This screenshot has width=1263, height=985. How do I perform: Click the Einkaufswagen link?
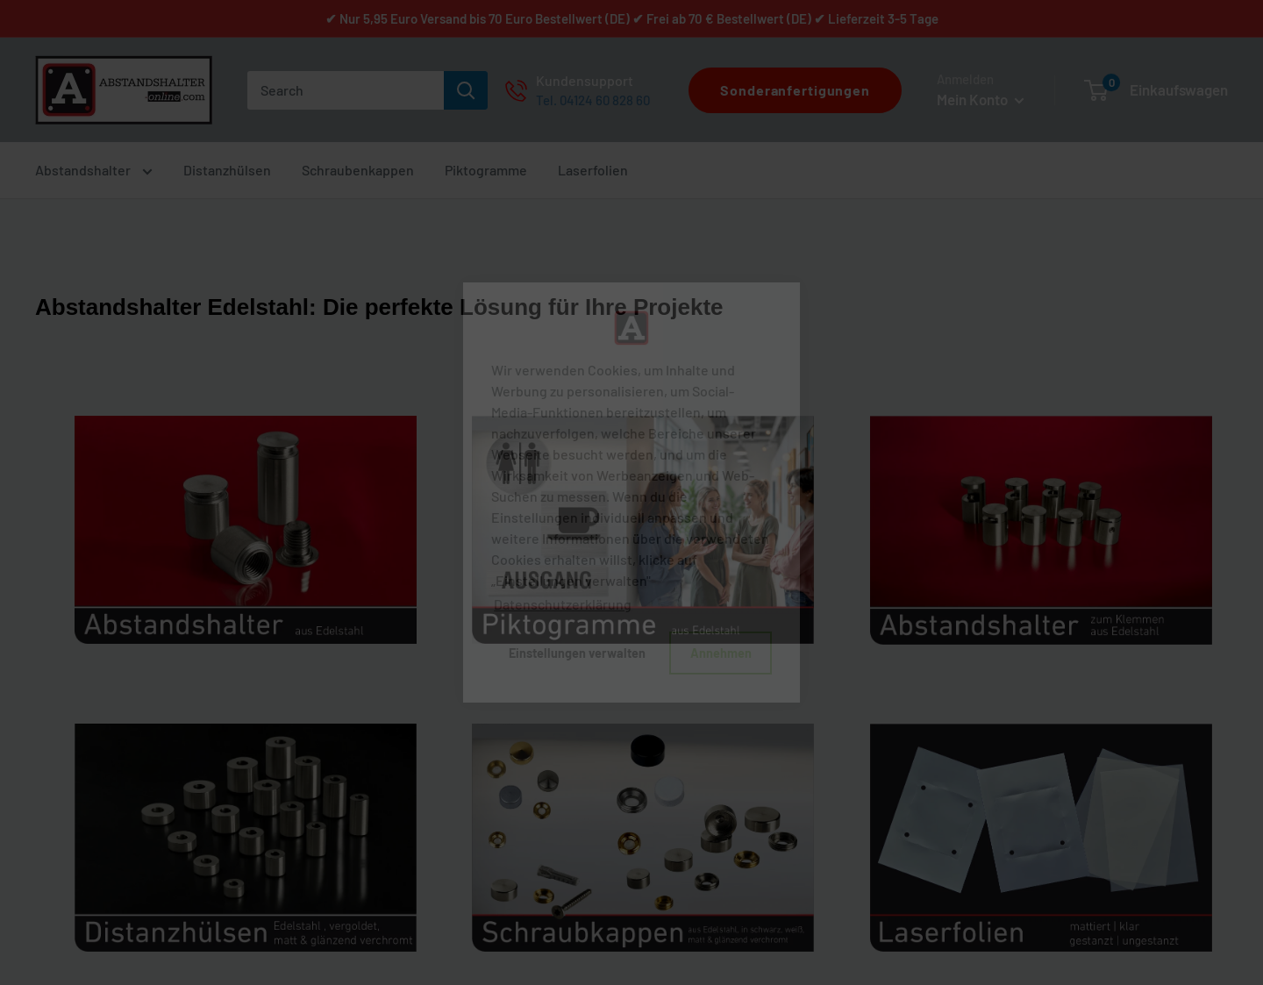click(1179, 90)
